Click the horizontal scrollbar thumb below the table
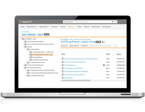 pyautogui.click(x=77, y=81)
